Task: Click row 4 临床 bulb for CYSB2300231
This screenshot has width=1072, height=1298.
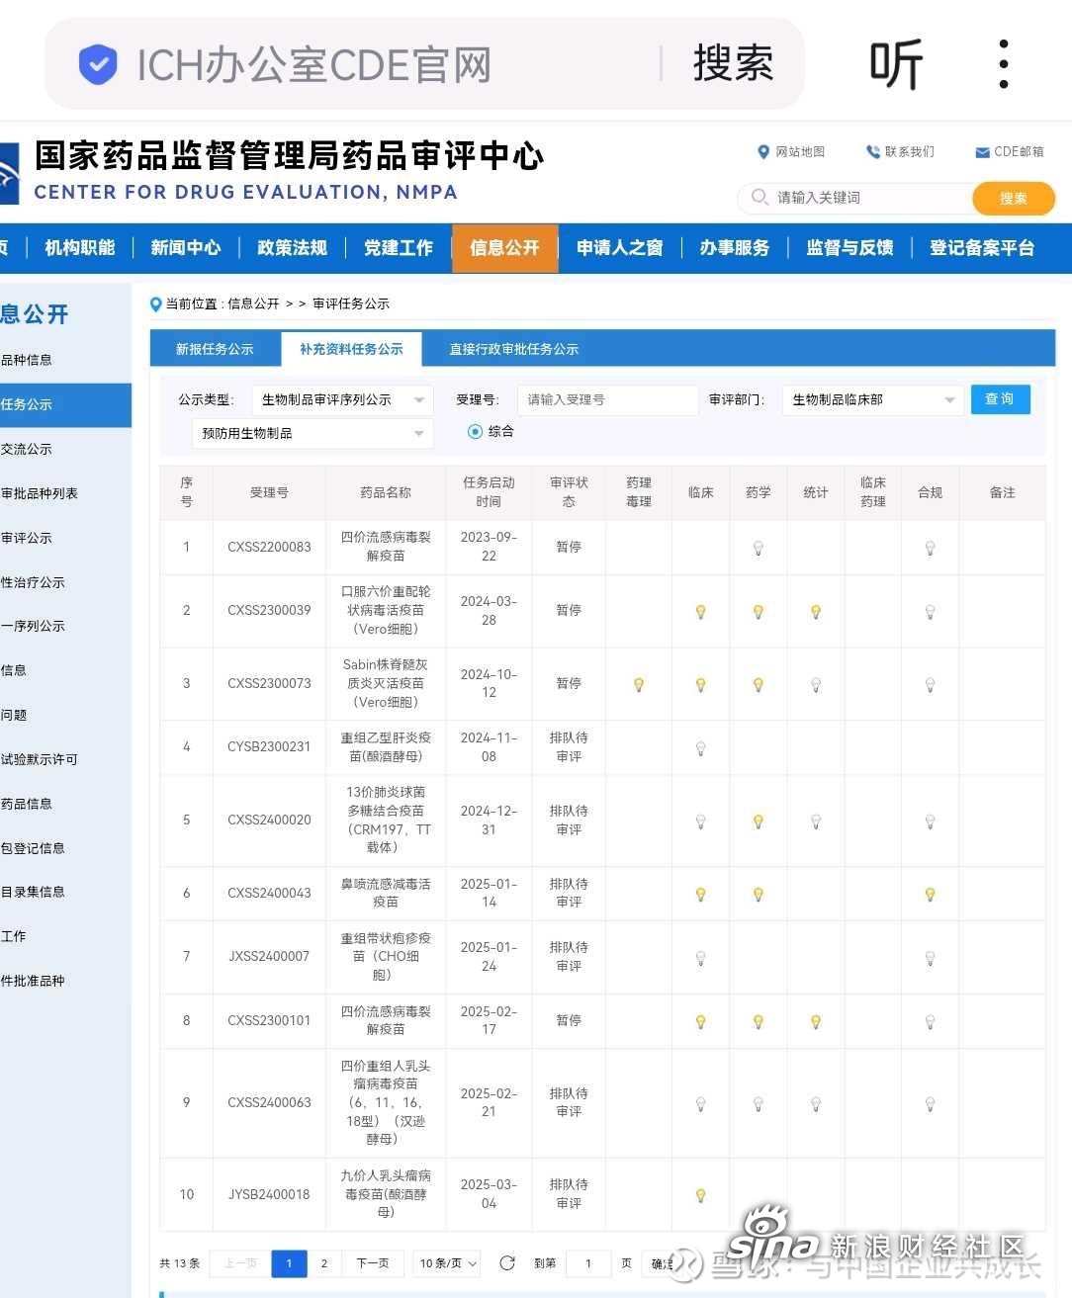Action: click(701, 748)
